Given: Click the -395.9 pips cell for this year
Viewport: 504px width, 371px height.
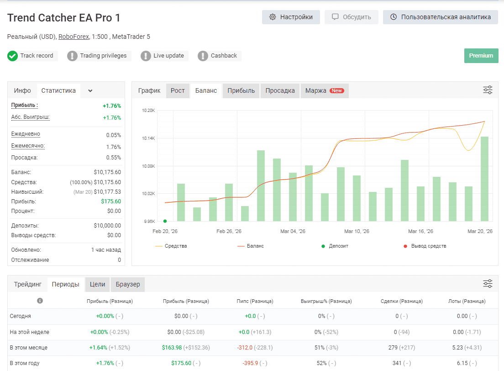Looking at the screenshot, I should pos(250,363).
